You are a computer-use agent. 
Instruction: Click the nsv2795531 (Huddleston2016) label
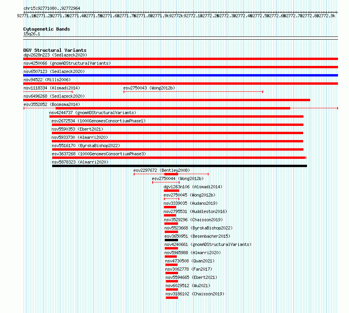[195, 211]
